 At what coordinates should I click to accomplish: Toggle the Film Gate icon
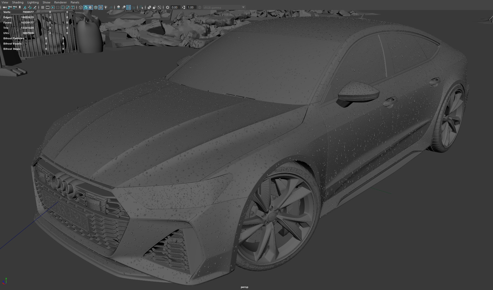pyautogui.click(x=48, y=7)
